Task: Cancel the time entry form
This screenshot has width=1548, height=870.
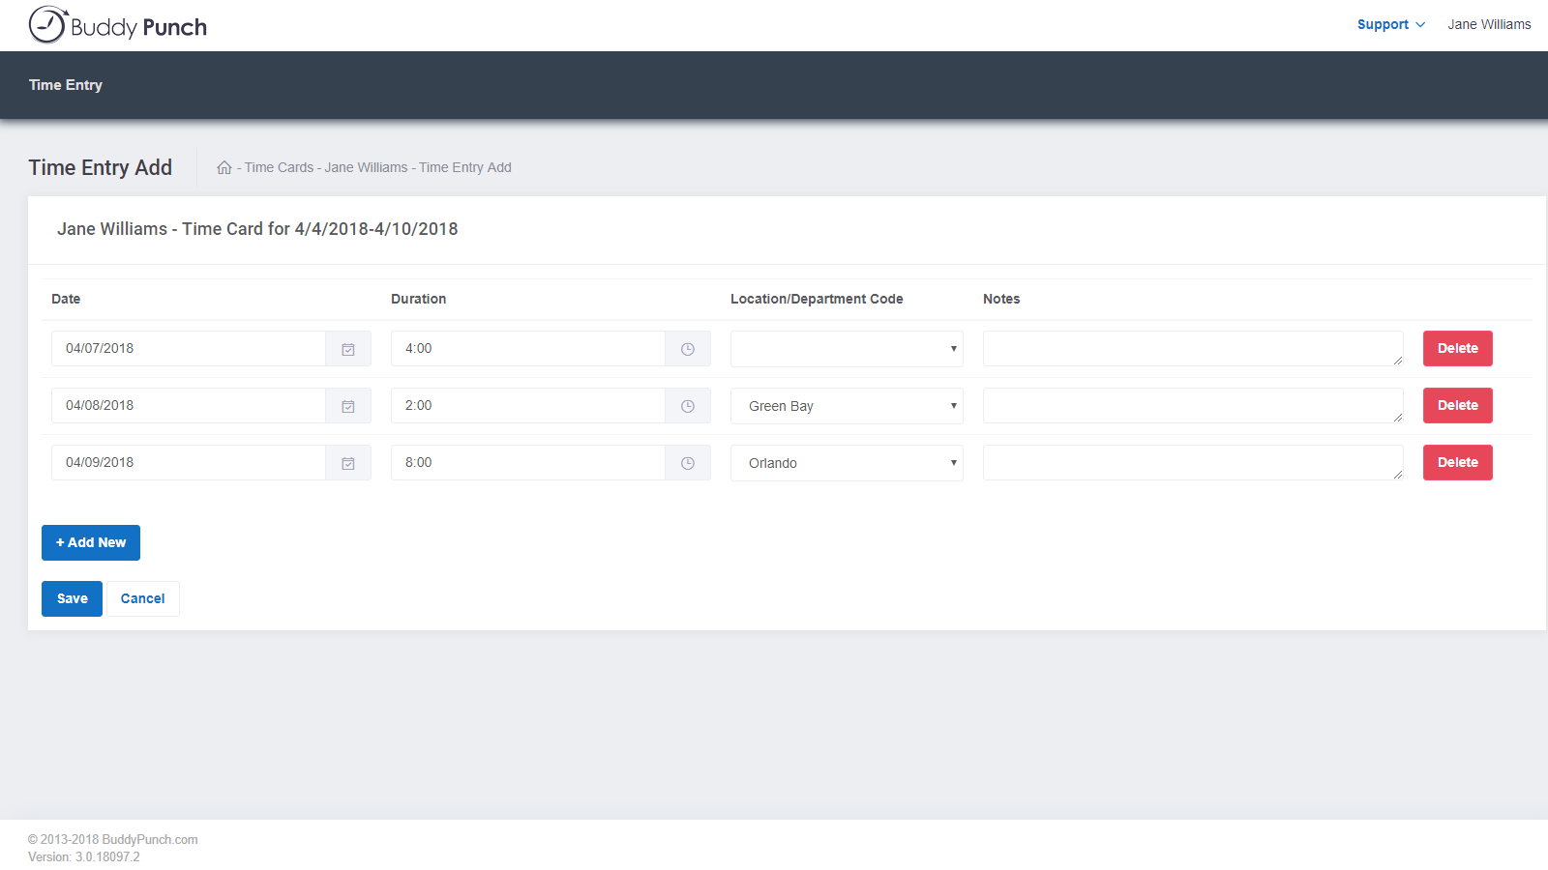Action: (x=143, y=598)
